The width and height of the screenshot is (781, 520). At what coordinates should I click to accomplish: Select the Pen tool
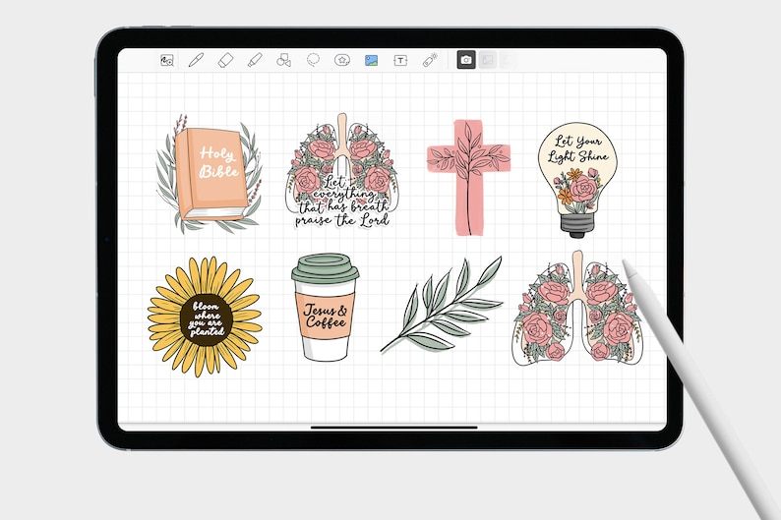196,60
